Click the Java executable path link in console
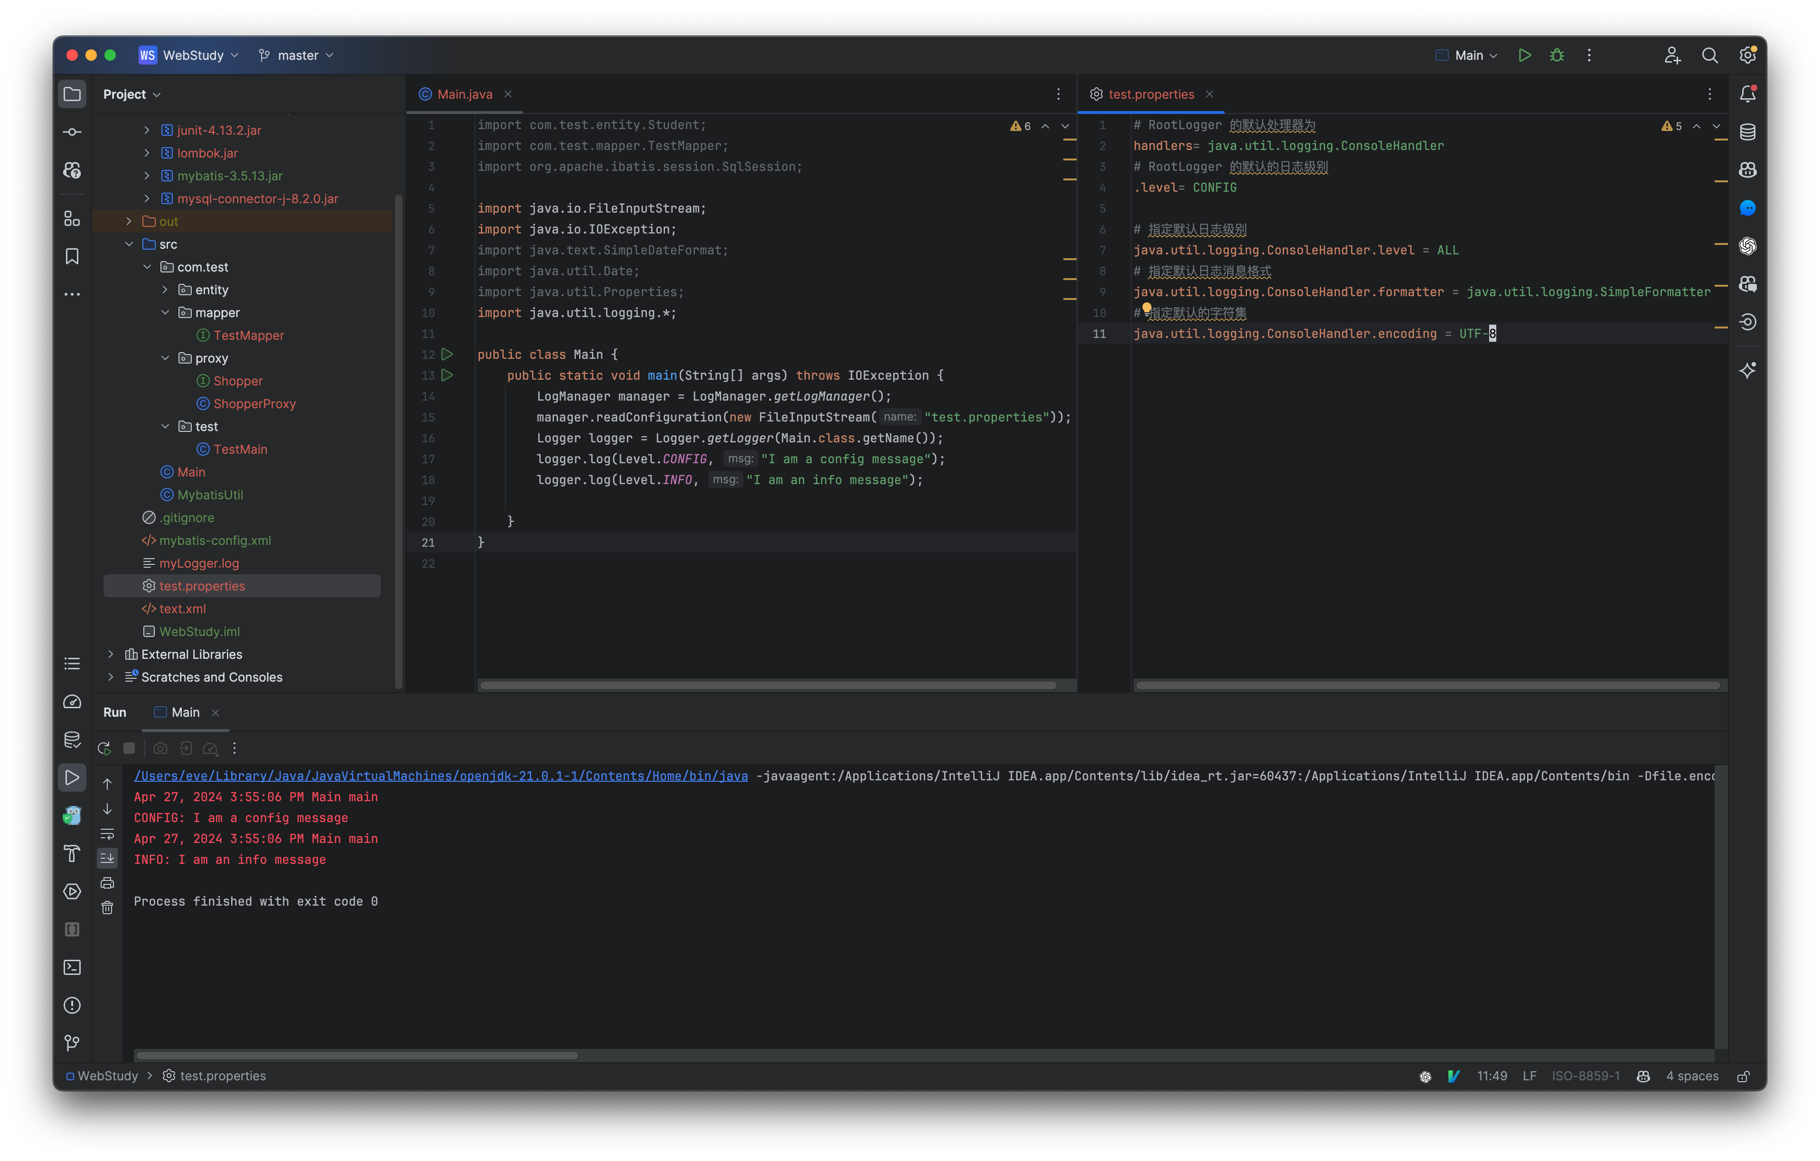Viewport: 1820px width, 1161px height. 441,776
